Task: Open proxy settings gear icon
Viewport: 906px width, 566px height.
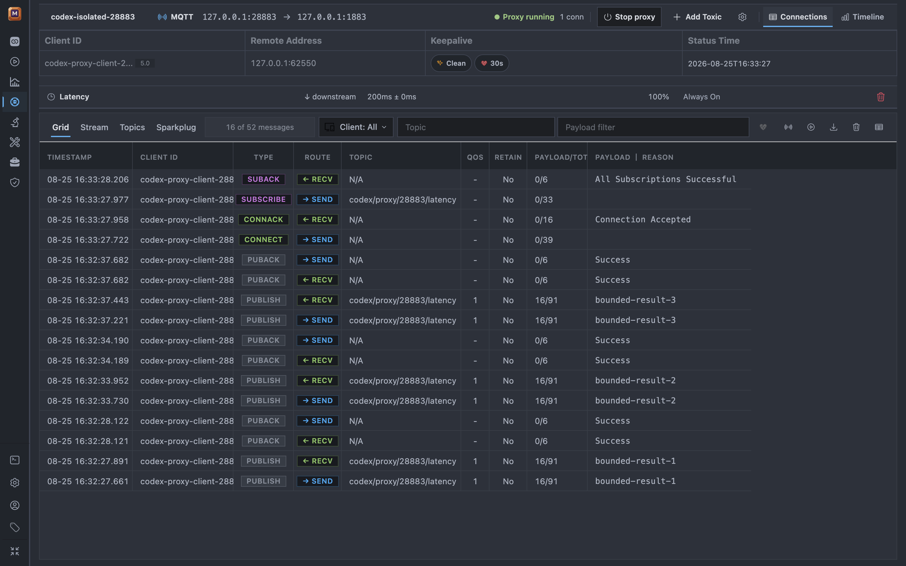Action: [742, 17]
